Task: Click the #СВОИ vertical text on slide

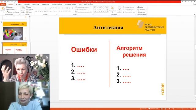Action: (163, 90)
